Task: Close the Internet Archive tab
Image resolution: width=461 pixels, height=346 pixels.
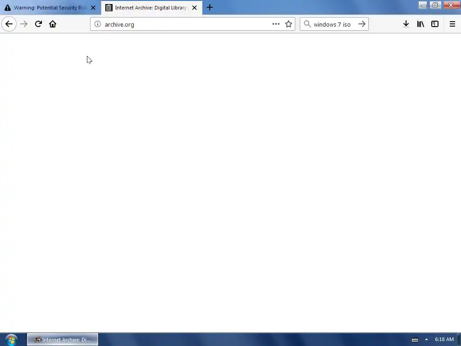Action: [x=194, y=8]
